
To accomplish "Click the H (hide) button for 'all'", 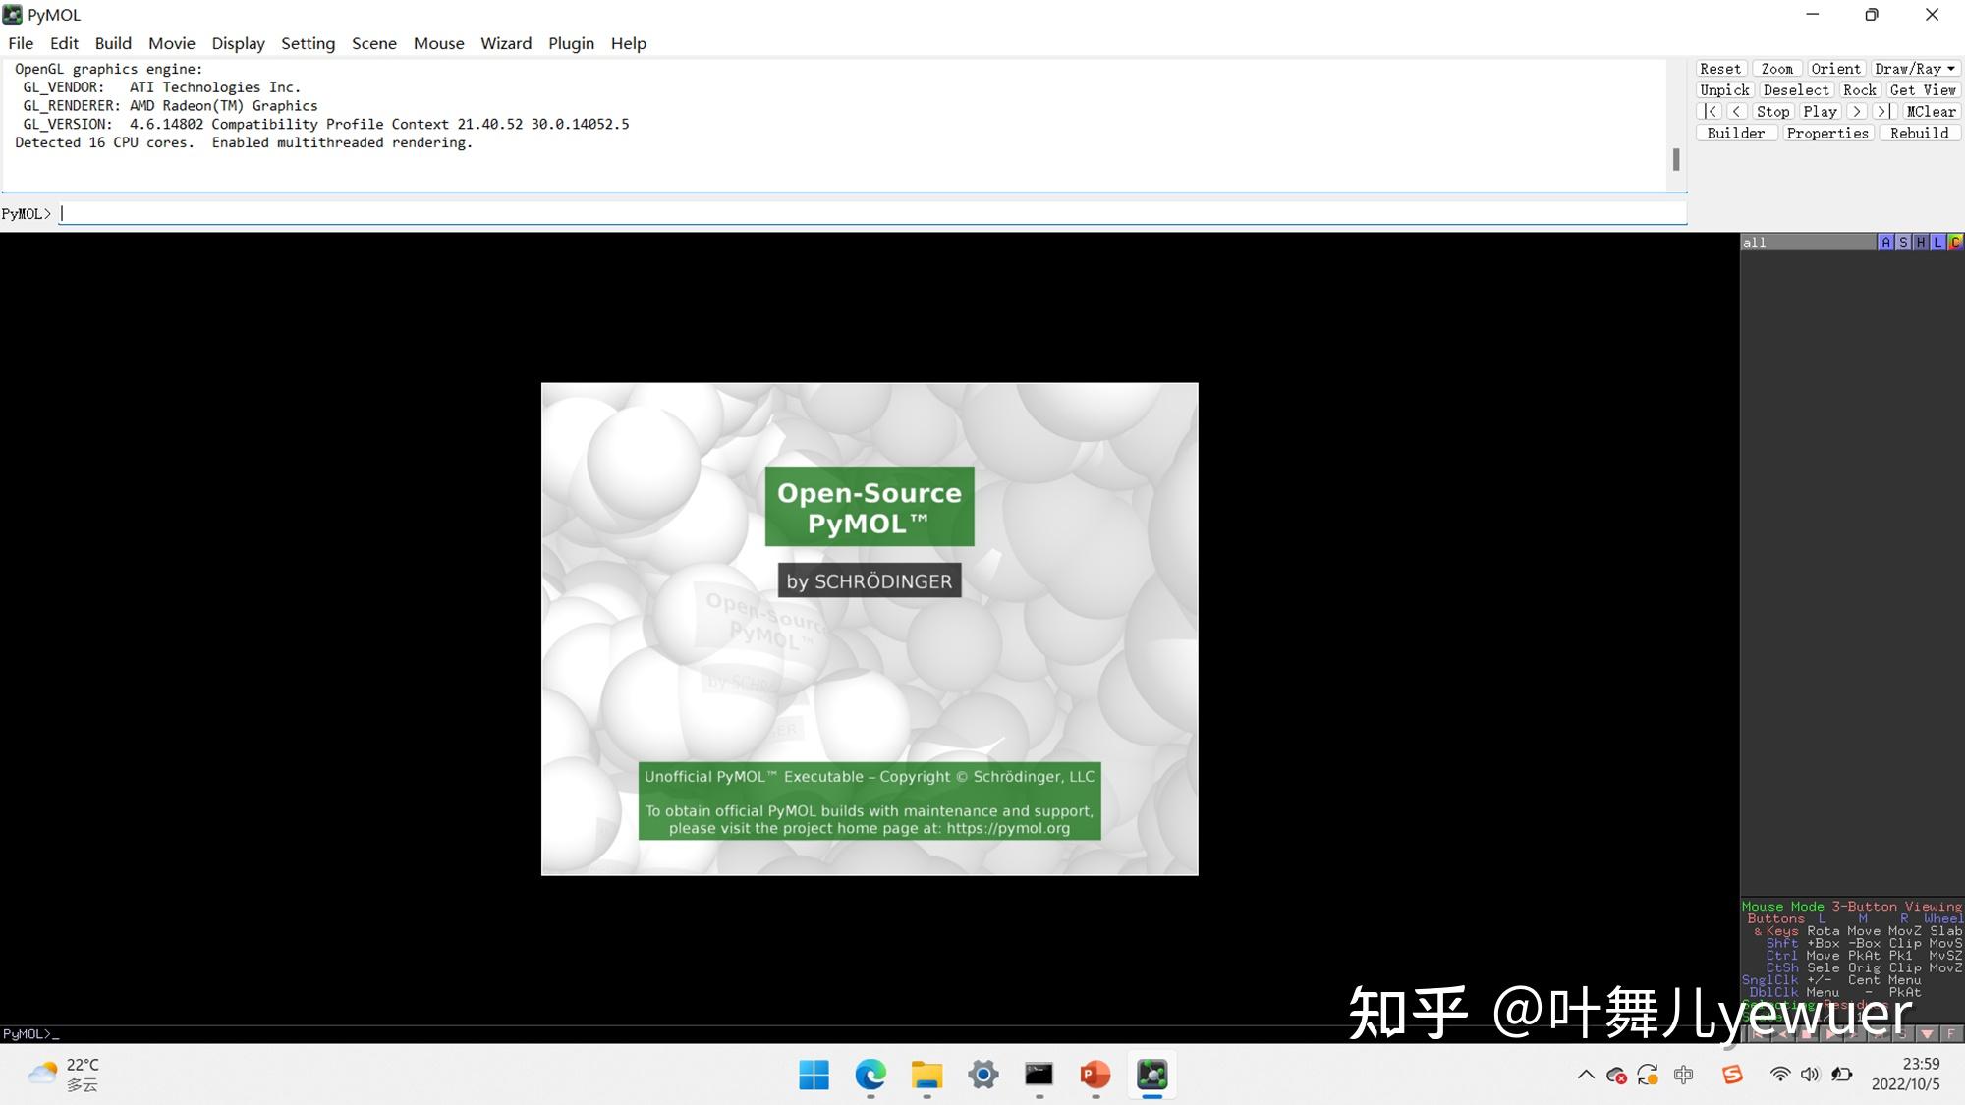I will pyautogui.click(x=1921, y=242).
